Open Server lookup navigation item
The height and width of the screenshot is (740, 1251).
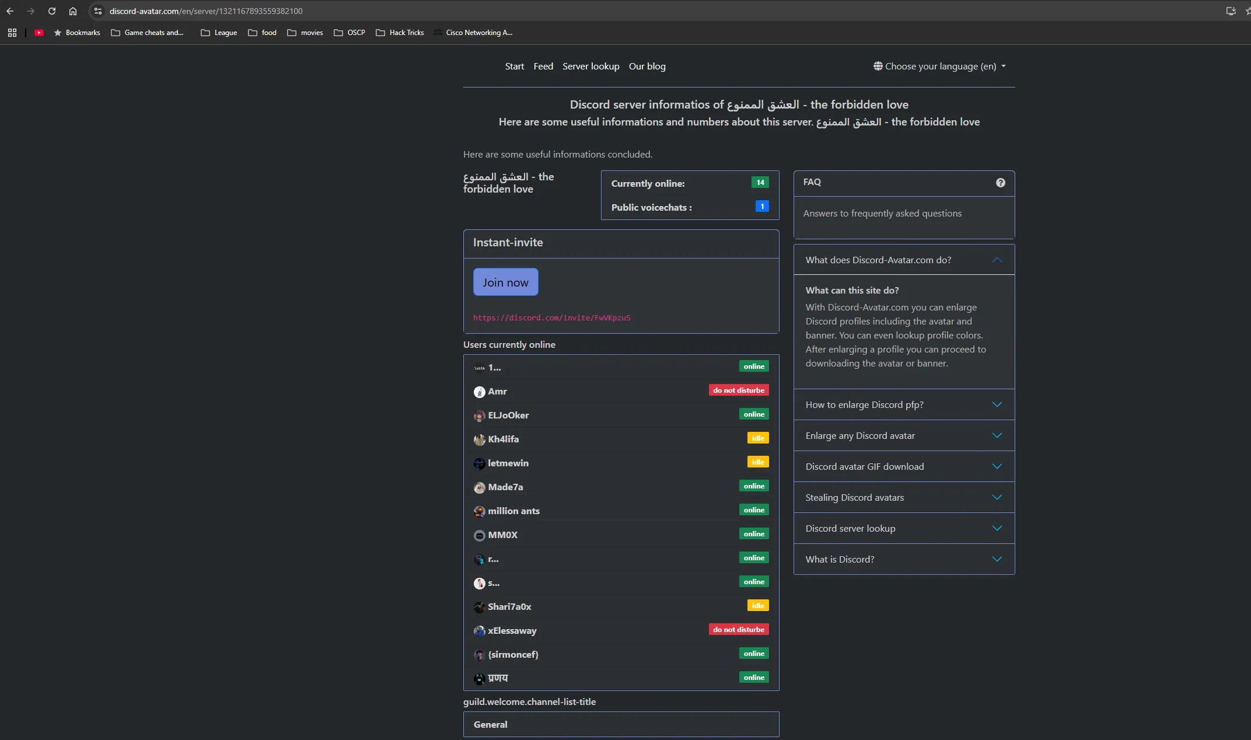pos(590,67)
